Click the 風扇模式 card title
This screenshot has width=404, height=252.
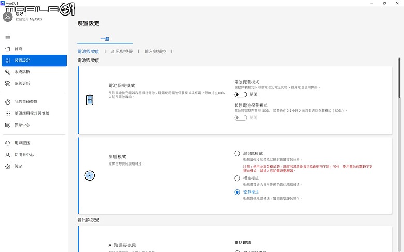tap(117, 157)
